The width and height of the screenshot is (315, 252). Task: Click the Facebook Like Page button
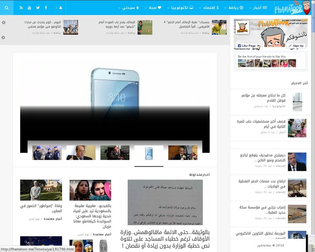247,46
